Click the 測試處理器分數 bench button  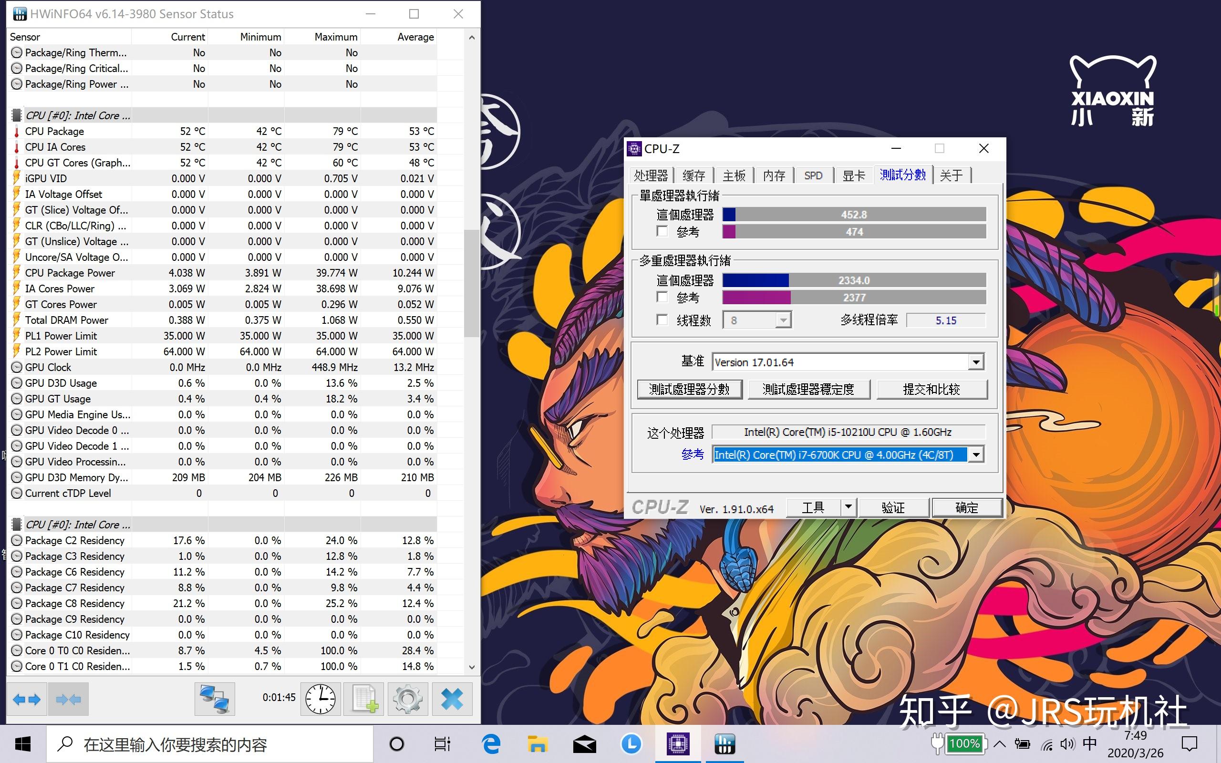(689, 389)
